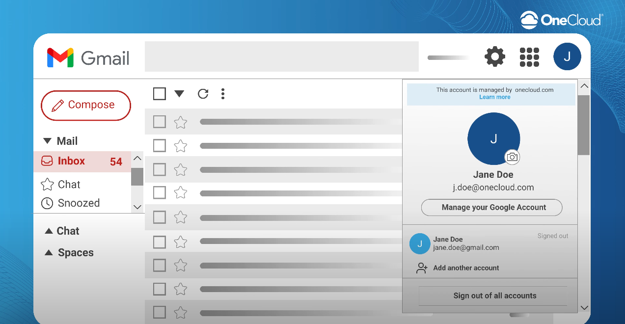Viewport: 625px width, 324px height.
Task: Open the Settings gear
Action: [495, 56]
